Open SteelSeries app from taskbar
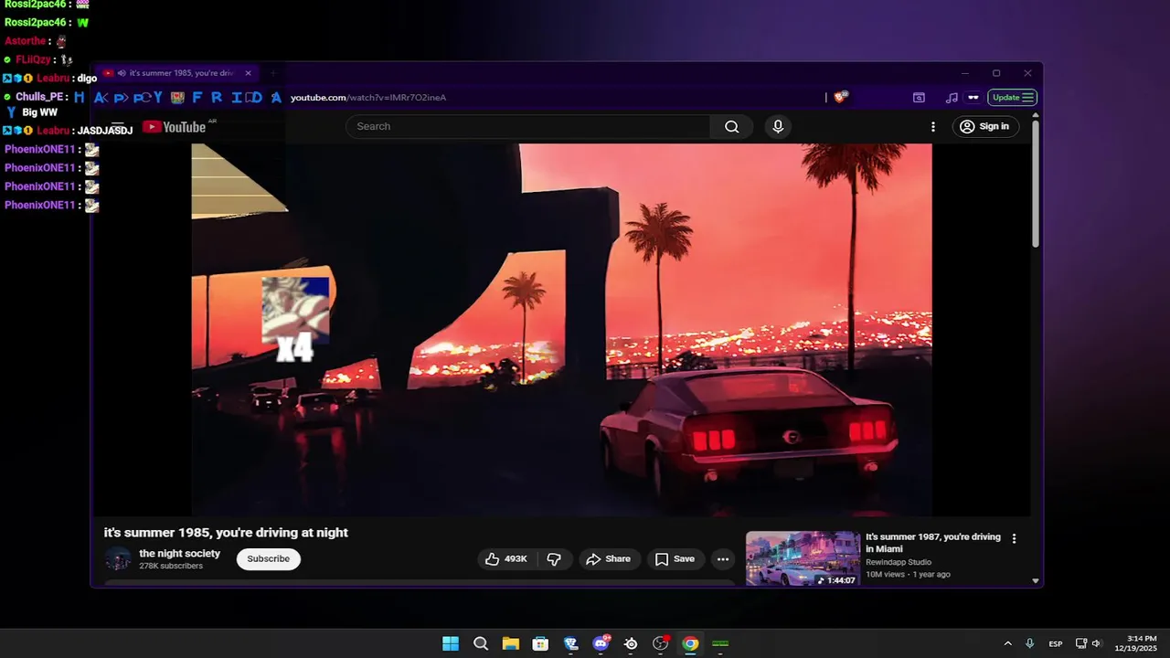The width and height of the screenshot is (1170, 658). pos(631,643)
